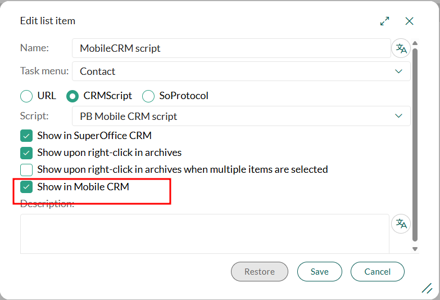Click translate icon next to Description box
The height and width of the screenshot is (300, 440).
click(x=401, y=223)
